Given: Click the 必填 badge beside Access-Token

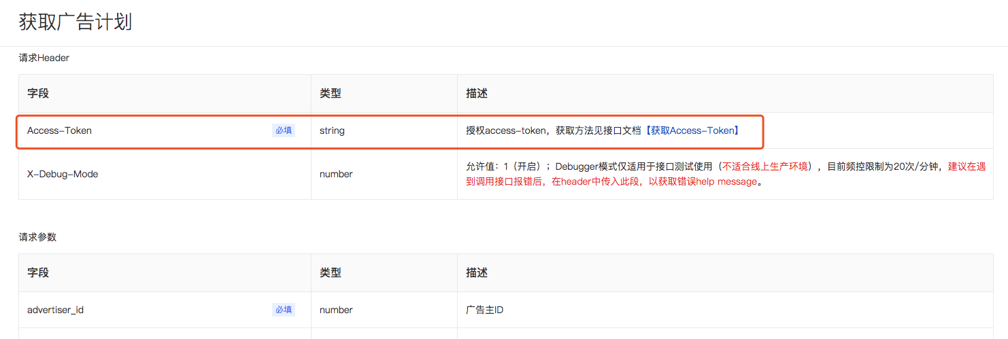Looking at the screenshot, I should point(284,130).
